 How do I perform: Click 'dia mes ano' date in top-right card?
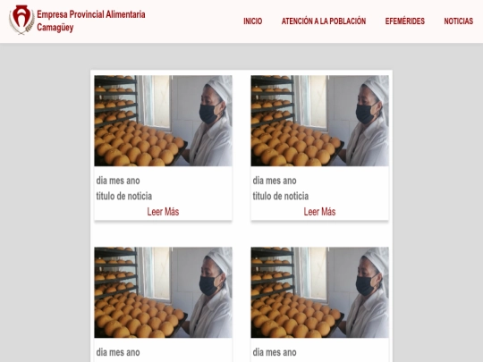pyautogui.click(x=275, y=181)
